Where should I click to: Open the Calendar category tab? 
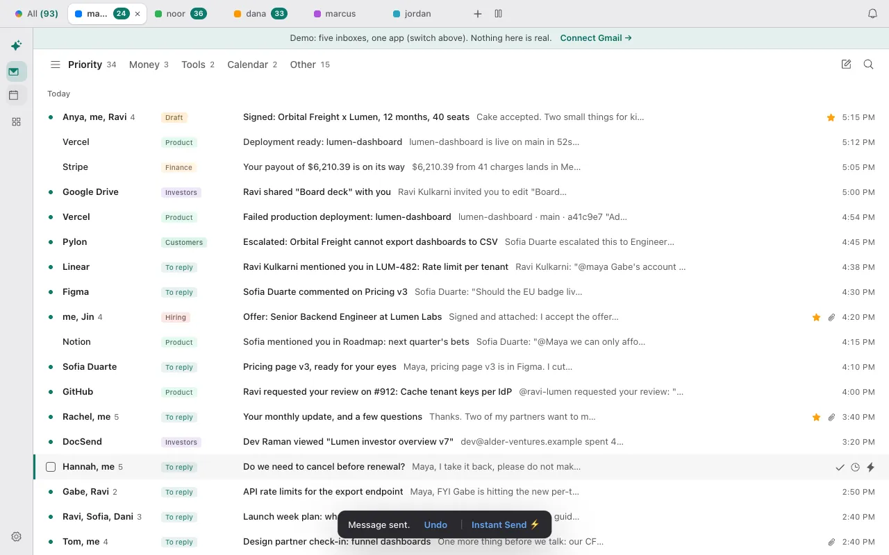(x=252, y=65)
